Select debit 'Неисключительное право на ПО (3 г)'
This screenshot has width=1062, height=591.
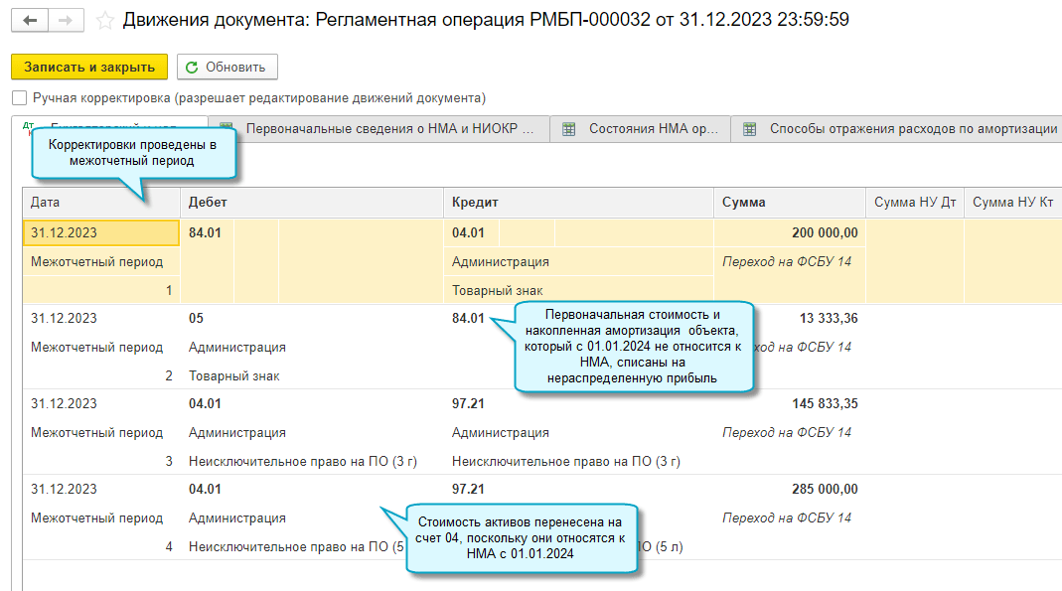tap(303, 461)
